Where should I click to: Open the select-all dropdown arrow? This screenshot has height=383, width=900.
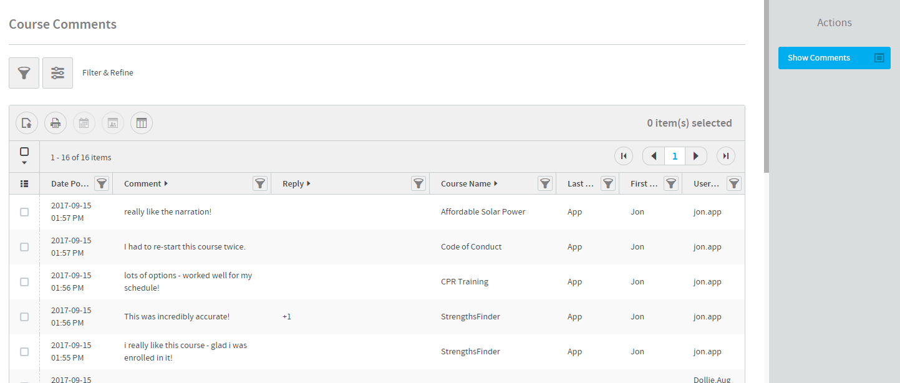[x=24, y=163]
